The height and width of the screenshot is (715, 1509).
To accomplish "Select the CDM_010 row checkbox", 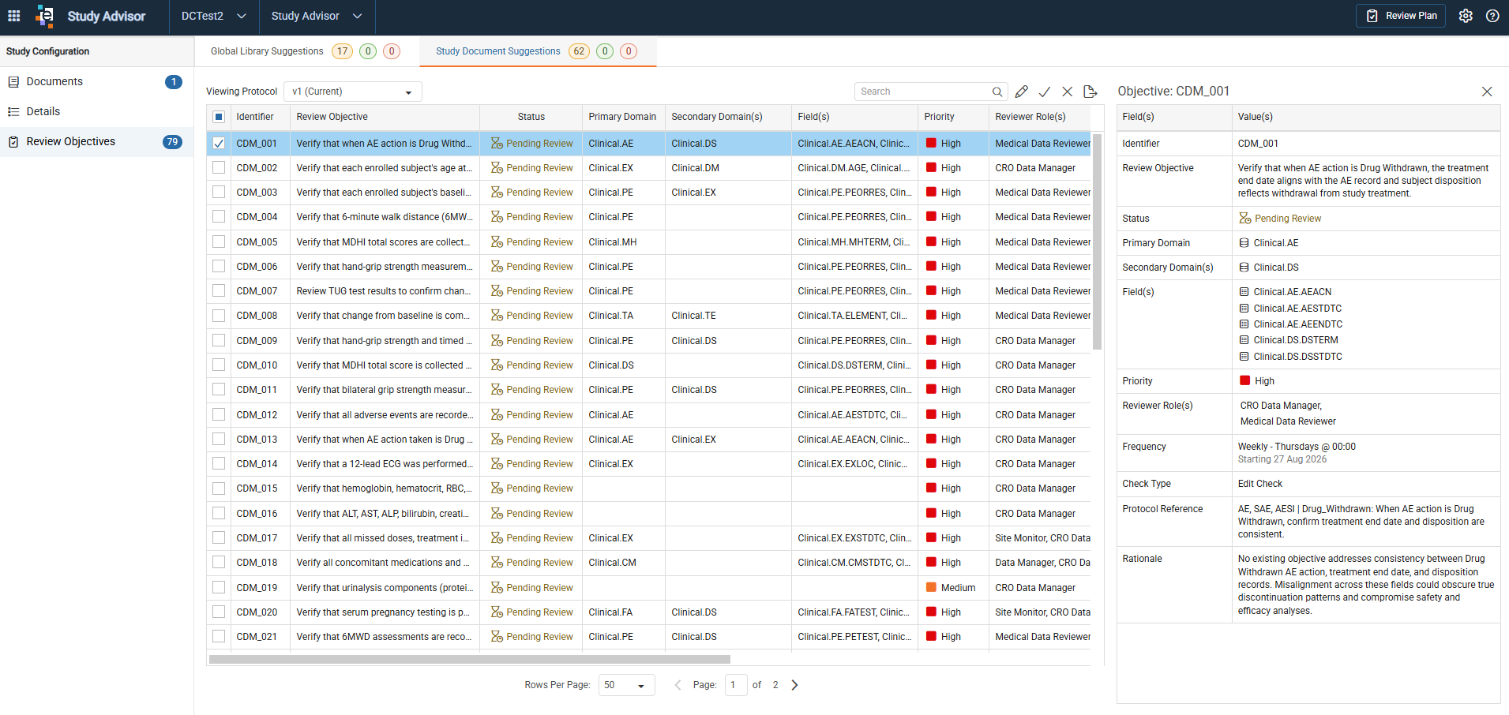I will pos(219,365).
